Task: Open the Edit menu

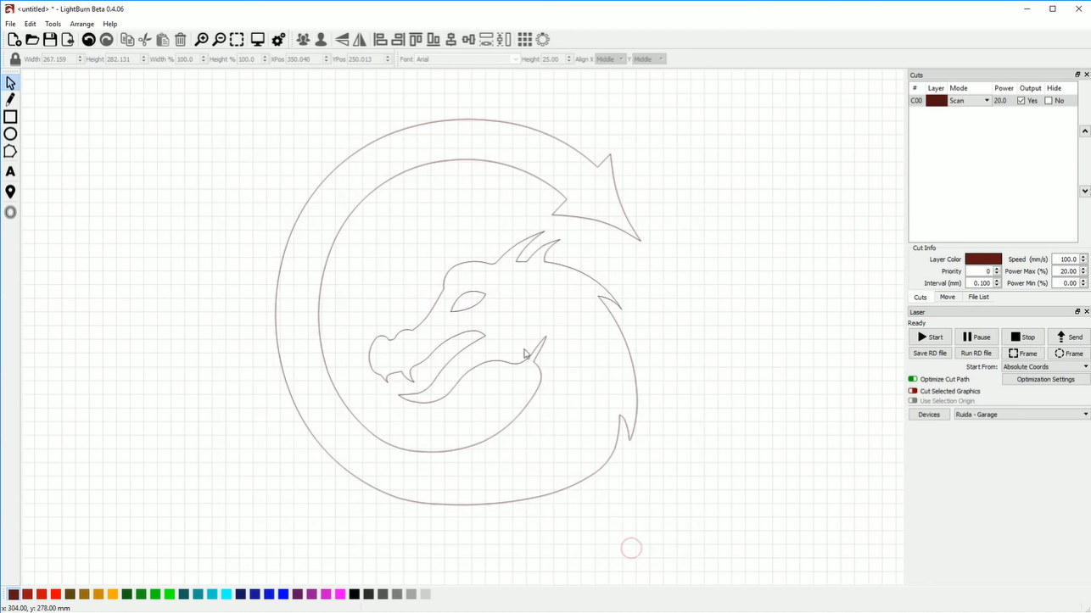Action: point(31,24)
